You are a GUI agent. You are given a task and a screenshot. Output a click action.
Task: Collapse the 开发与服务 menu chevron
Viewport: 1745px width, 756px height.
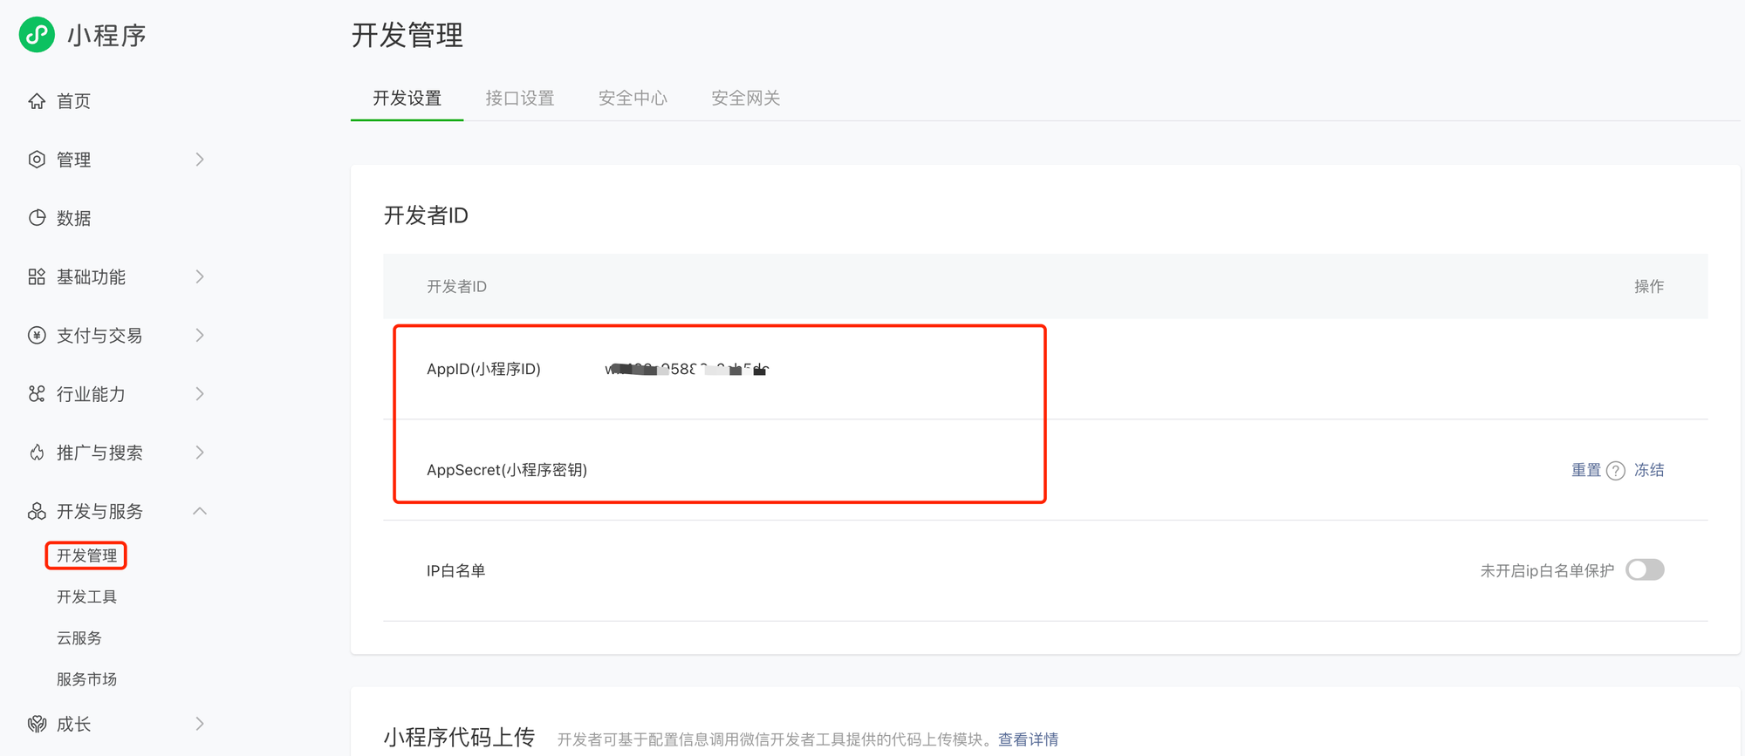point(200,511)
